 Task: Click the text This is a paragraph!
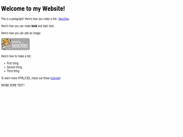tap(13, 19)
